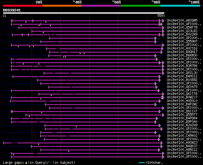Click the 559 query end position label
Screen dimensions: 203x165
160,16
